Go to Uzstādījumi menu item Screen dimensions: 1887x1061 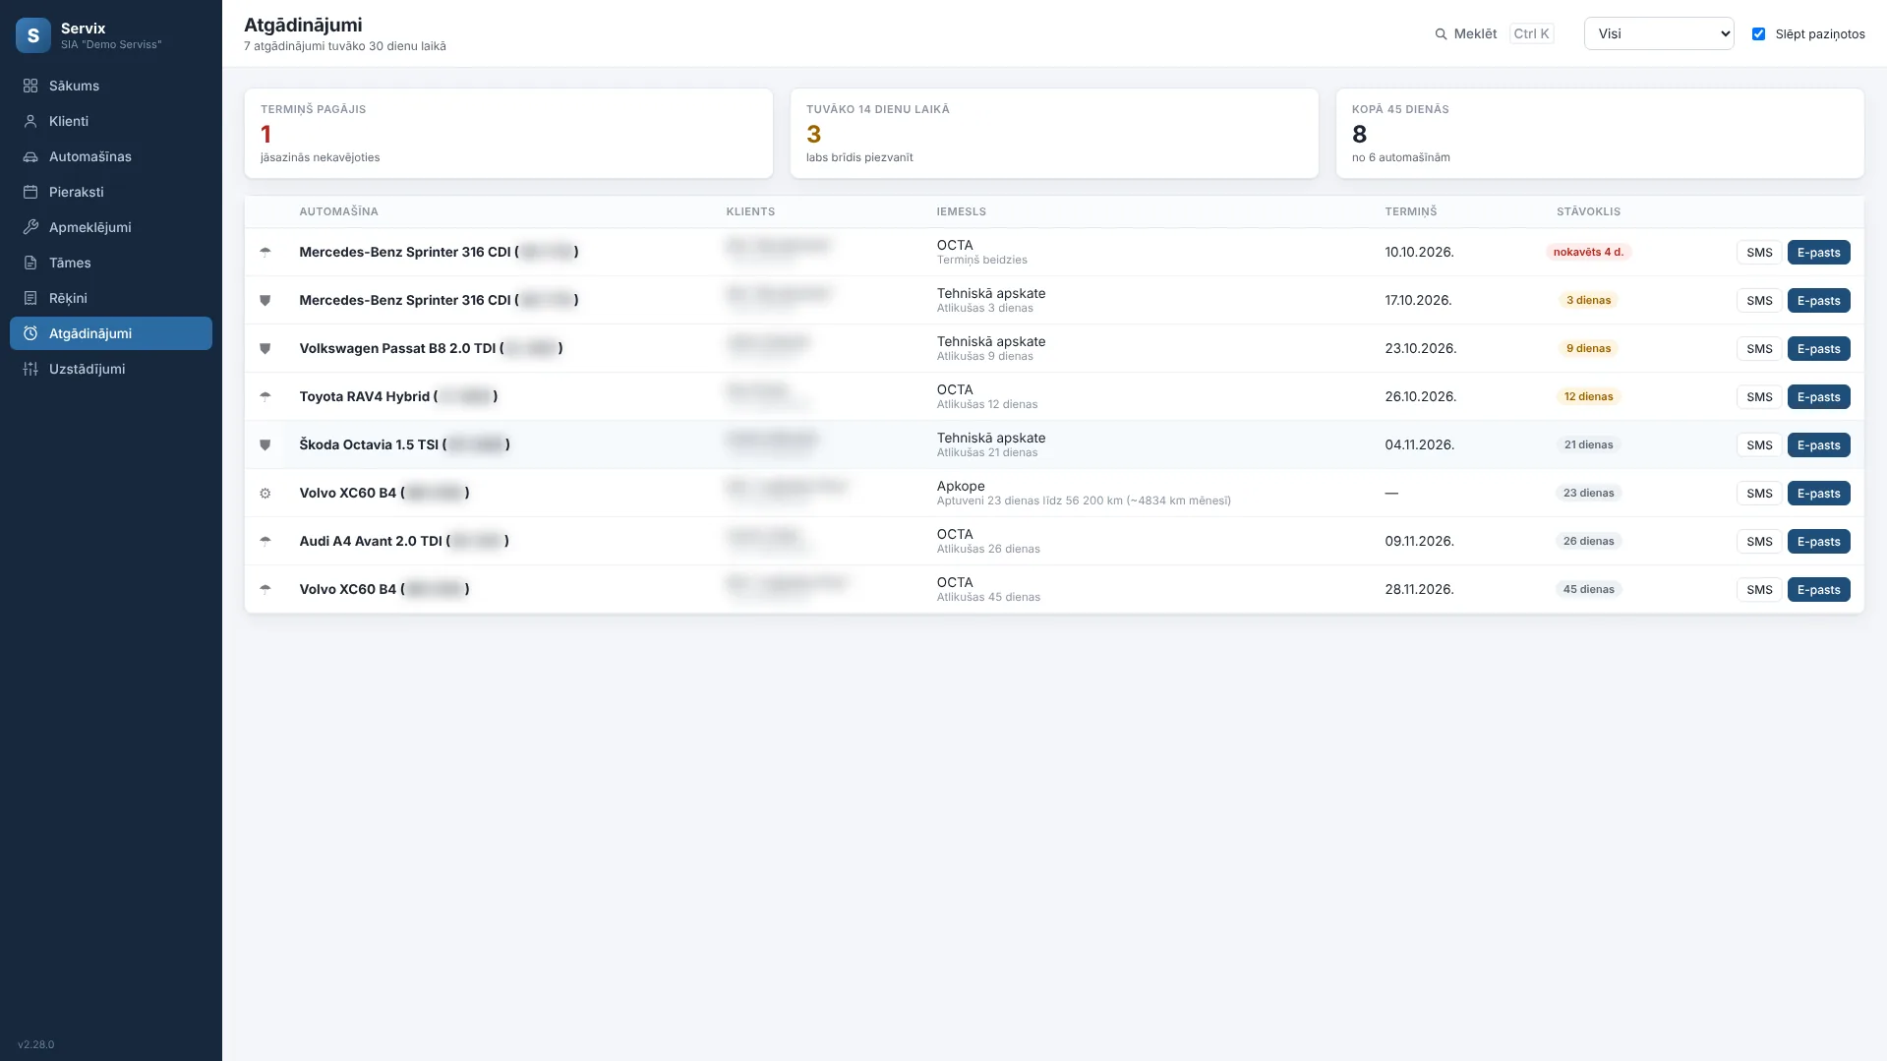point(111,369)
